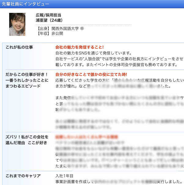Click red heading 自分の好きなことで誰かの役に立てた時!
This screenshot has width=184, height=185.
[91, 74]
